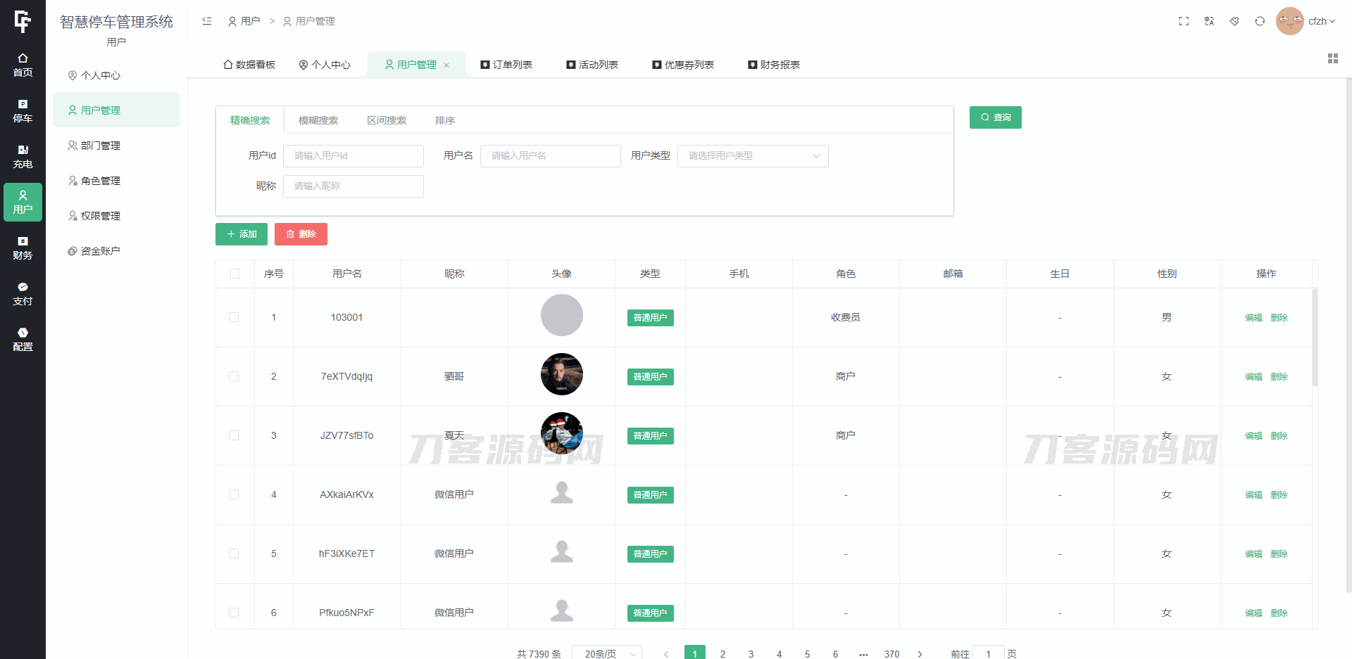The height and width of the screenshot is (659, 1352).
Task: Go to 财务 finance sidebar icon
Action: 23,248
